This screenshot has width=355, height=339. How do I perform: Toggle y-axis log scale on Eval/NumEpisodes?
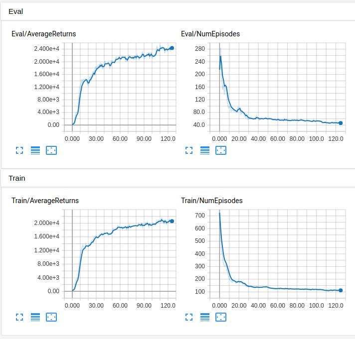click(205, 150)
